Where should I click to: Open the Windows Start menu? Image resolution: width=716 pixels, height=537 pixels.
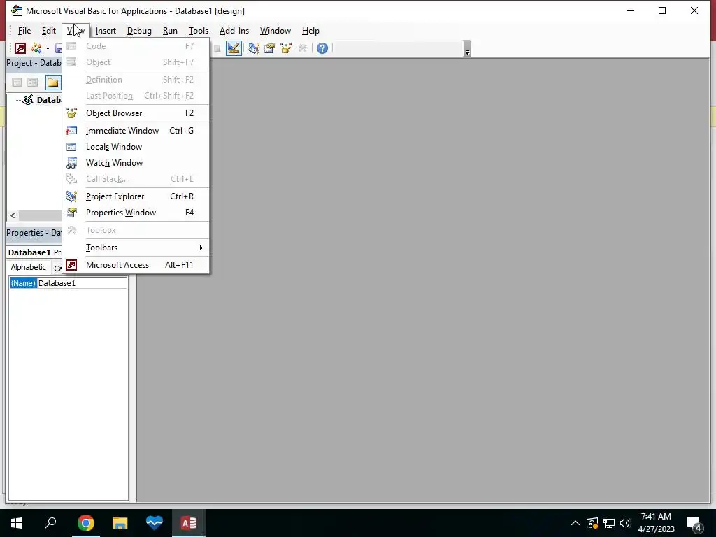coord(17,523)
